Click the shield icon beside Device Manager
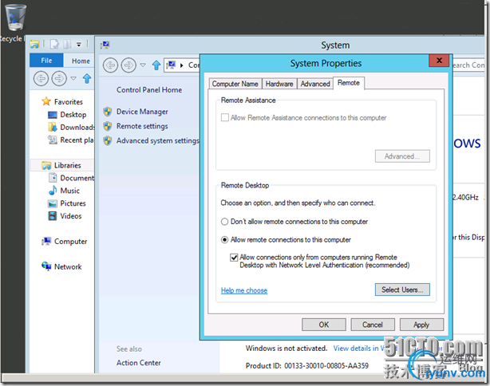The width and height of the screenshot is (490, 386). tap(108, 112)
